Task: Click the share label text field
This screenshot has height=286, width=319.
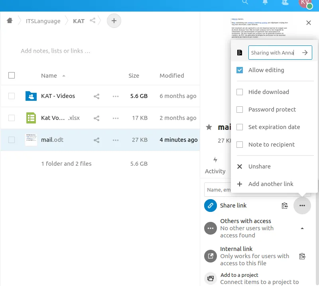Action: (273, 53)
